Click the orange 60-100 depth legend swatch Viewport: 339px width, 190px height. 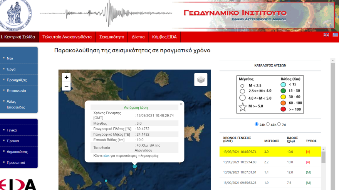coord(283,103)
